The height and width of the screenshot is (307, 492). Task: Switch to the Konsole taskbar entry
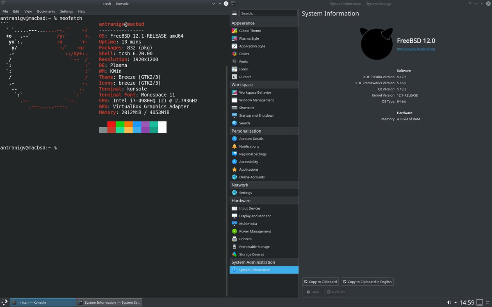coord(43,302)
